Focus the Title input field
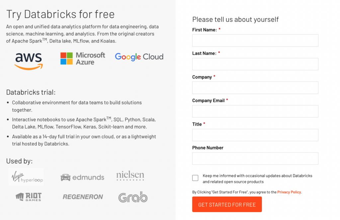 (x=255, y=135)
